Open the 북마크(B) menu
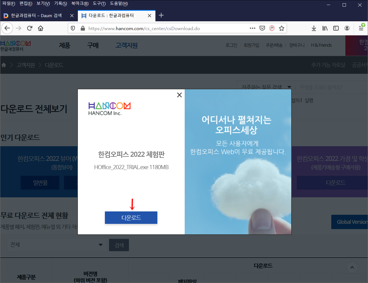This screenshot has width=368, height=283. click(80, 4)
